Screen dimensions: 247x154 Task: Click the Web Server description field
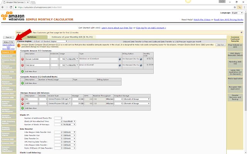37,65
